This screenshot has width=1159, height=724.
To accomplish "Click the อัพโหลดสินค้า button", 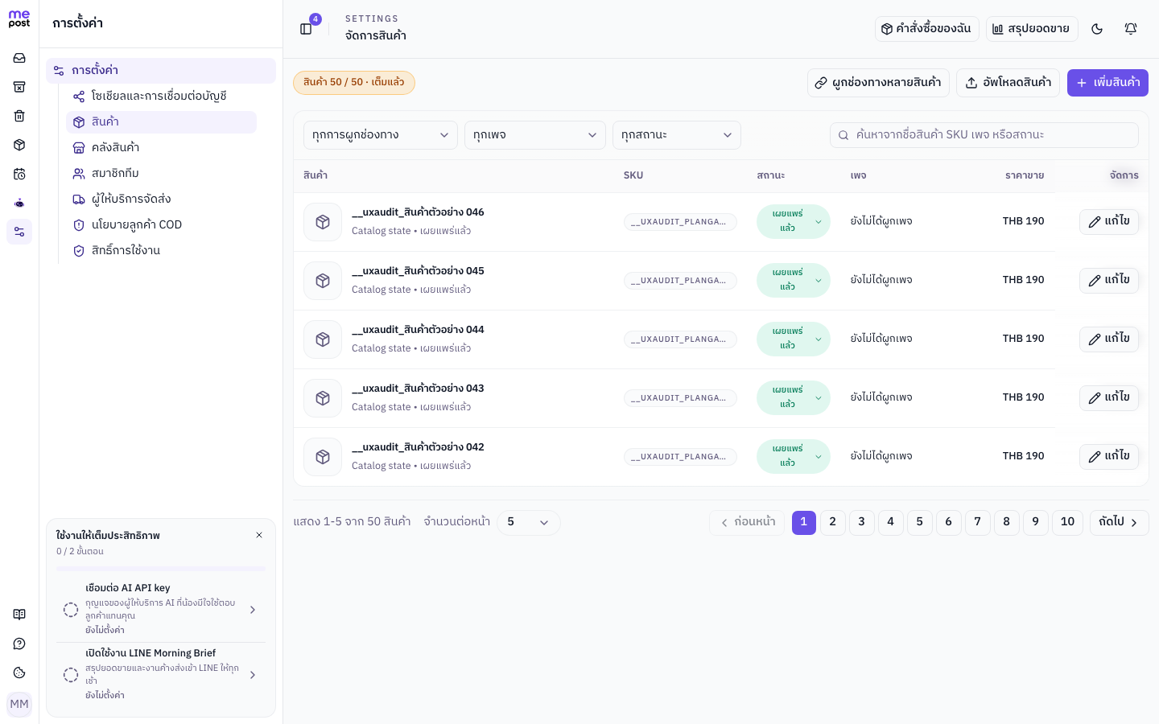I will click(1008, 83).
